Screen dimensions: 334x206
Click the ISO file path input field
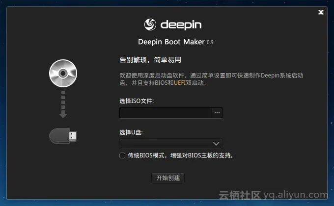pos(166,113)
